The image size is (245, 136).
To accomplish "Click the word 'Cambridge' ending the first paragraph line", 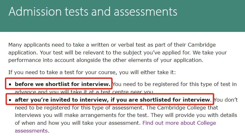I will (202, 45).
